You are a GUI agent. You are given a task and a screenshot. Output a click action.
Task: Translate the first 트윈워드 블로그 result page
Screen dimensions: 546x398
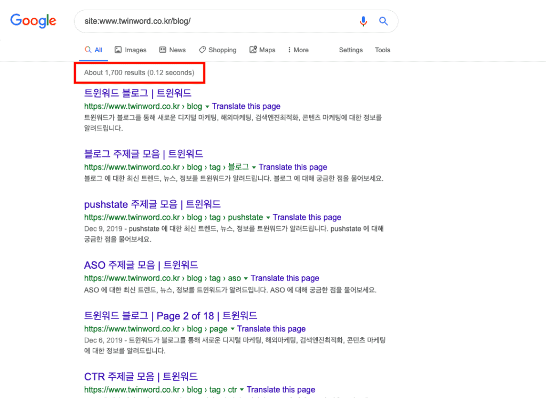point(246,106)
